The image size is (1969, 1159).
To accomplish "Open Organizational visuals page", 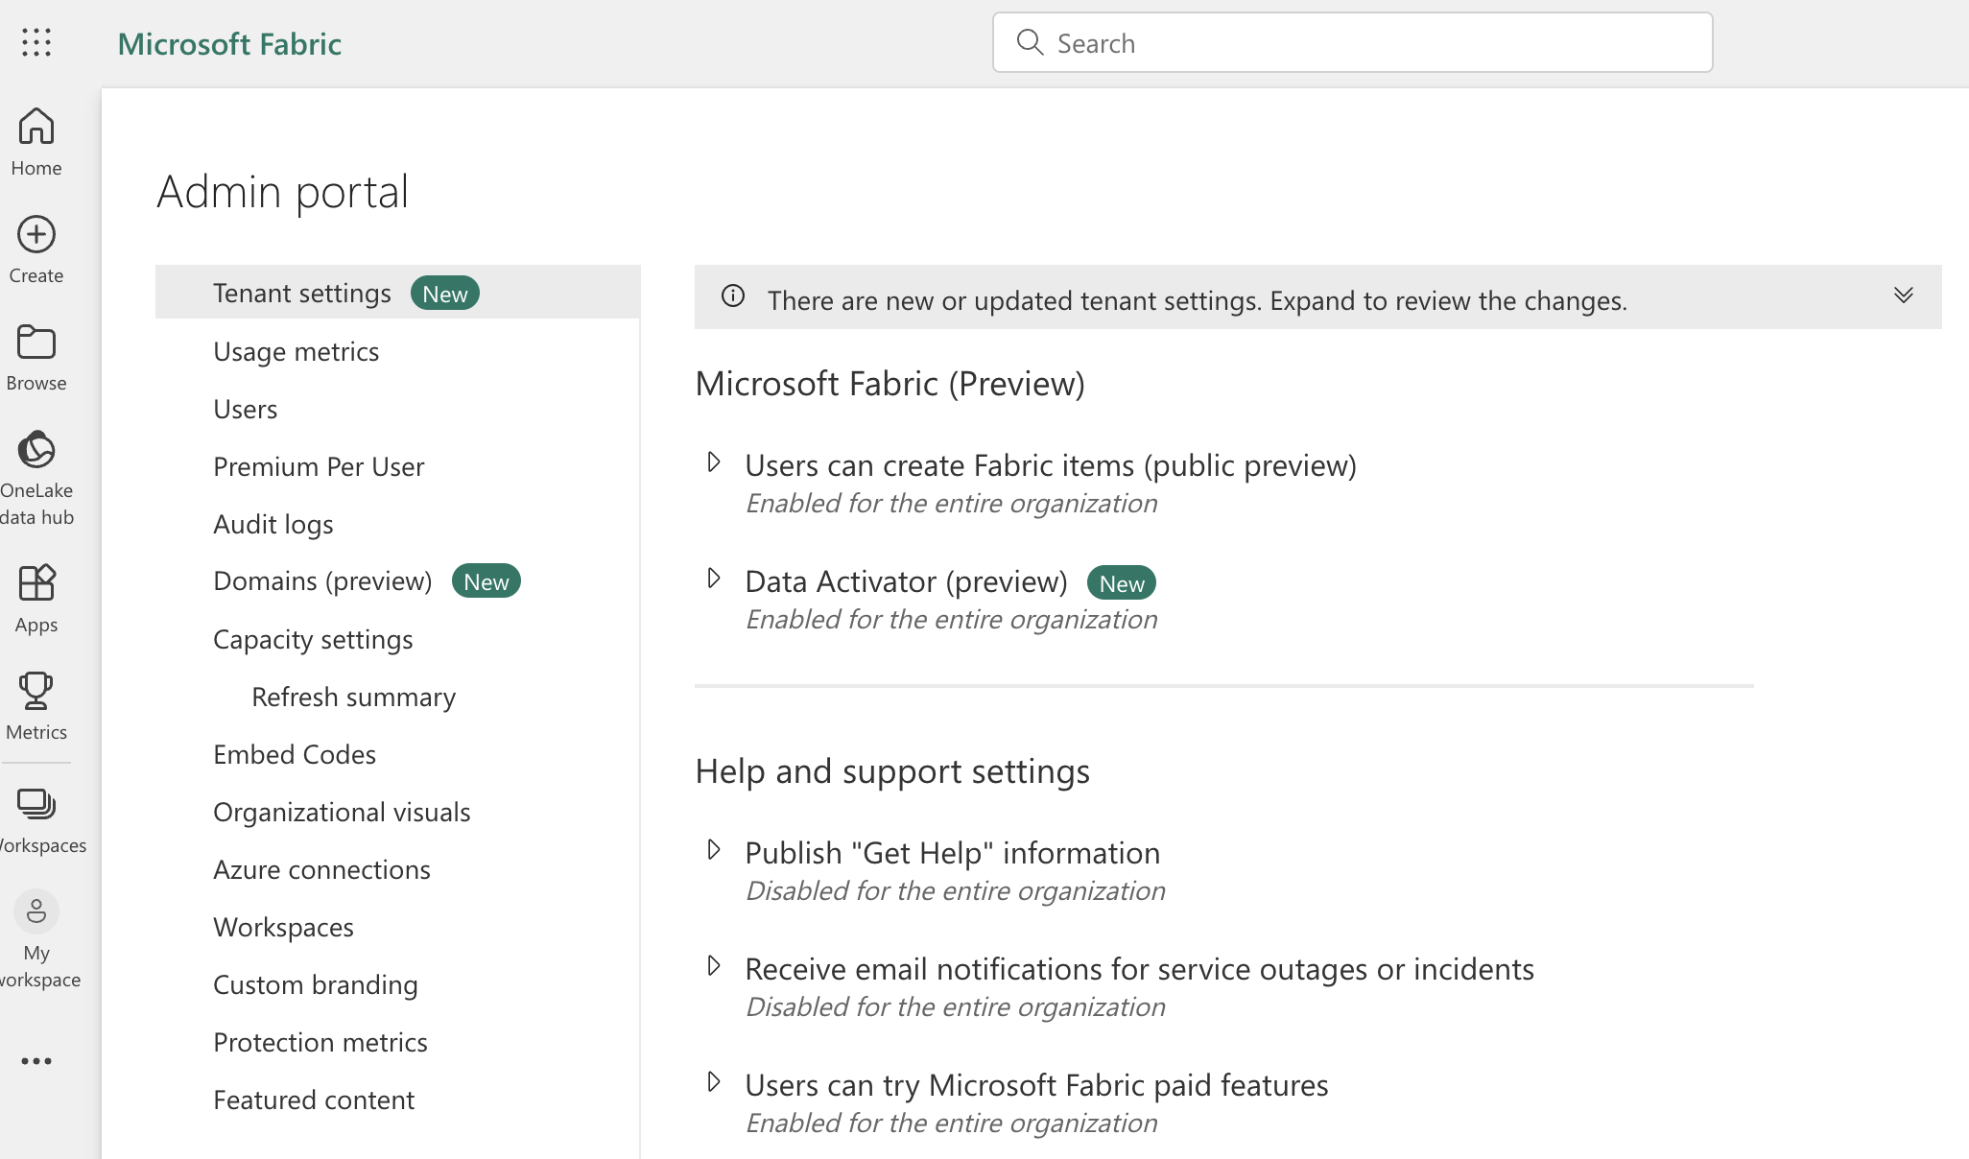I will coord(342,812).
